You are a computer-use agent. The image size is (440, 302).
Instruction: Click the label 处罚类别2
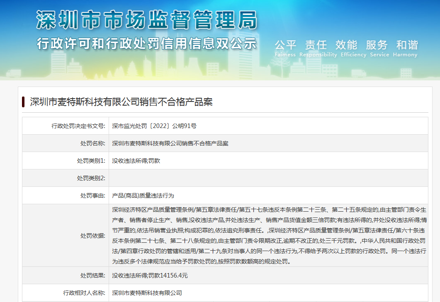tap(91, 178)
